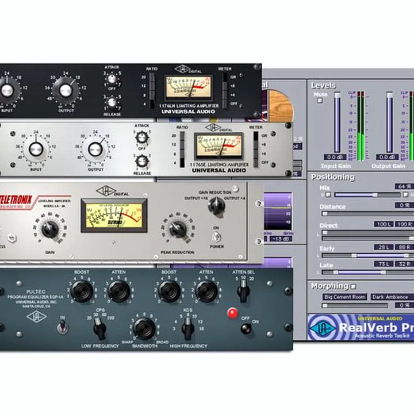Click the Early 28 L value field
The width and height of the screenshot is (414, 414).
pos(384,247)
